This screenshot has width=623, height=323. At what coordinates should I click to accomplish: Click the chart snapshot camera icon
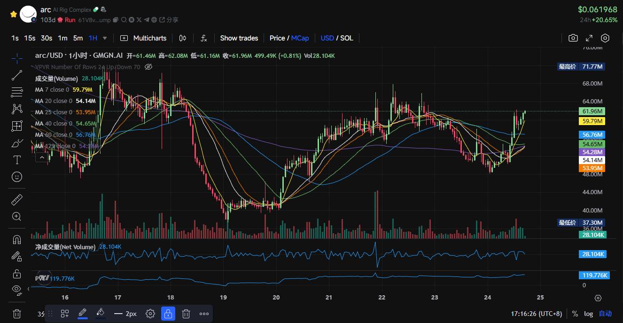point(573,38)
